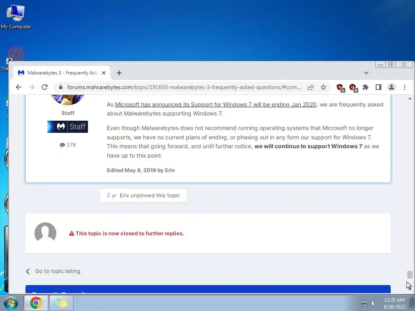Click the URL address bar
Viewport: 415px width, 311px height.
[x=184, y=87]
